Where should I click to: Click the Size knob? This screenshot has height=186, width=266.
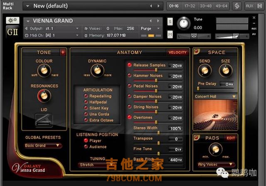click(226, 70)
